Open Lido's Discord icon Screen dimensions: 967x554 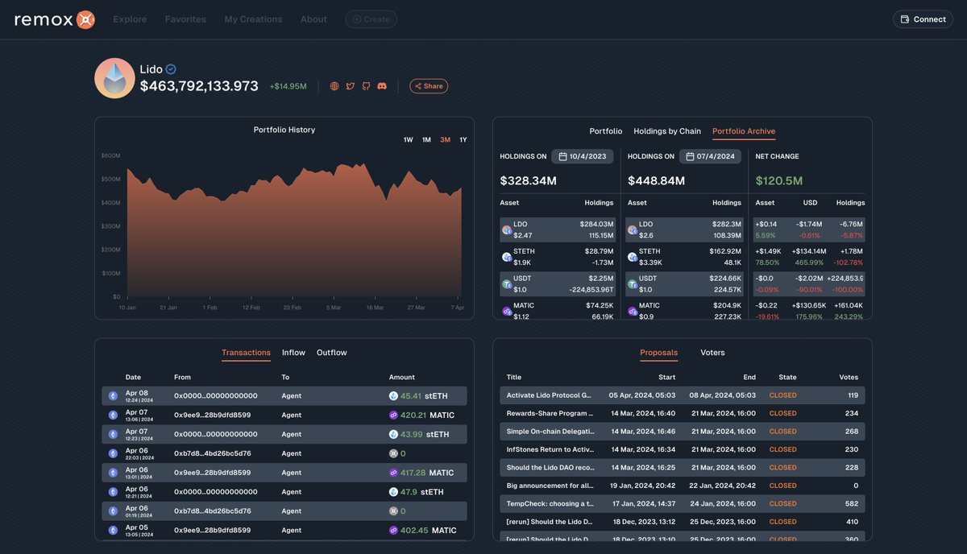[x=382, y=86]
